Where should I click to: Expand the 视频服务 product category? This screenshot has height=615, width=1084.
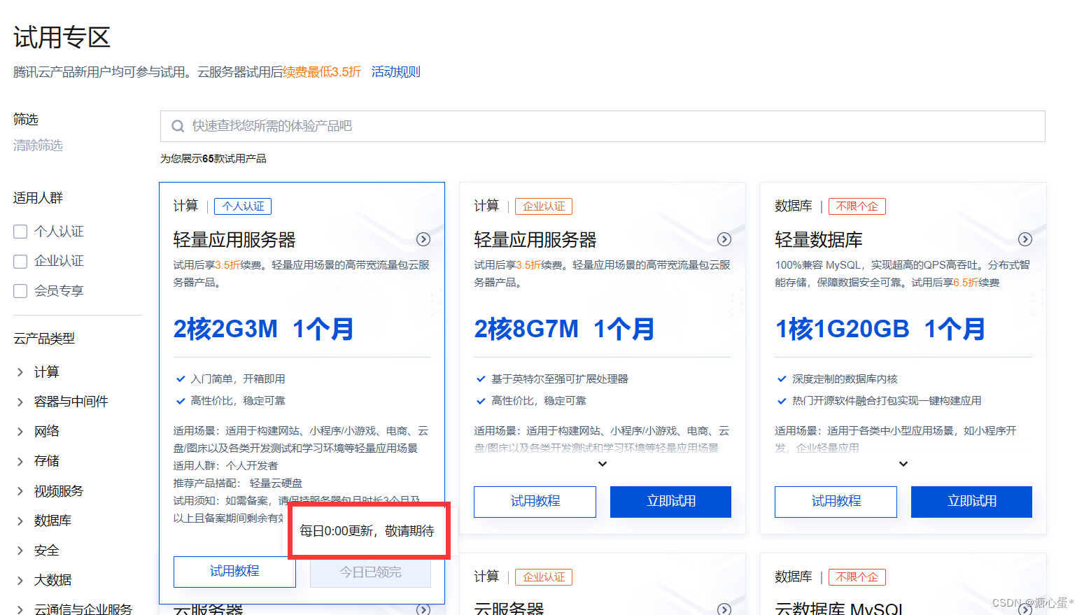coord(20,491)
